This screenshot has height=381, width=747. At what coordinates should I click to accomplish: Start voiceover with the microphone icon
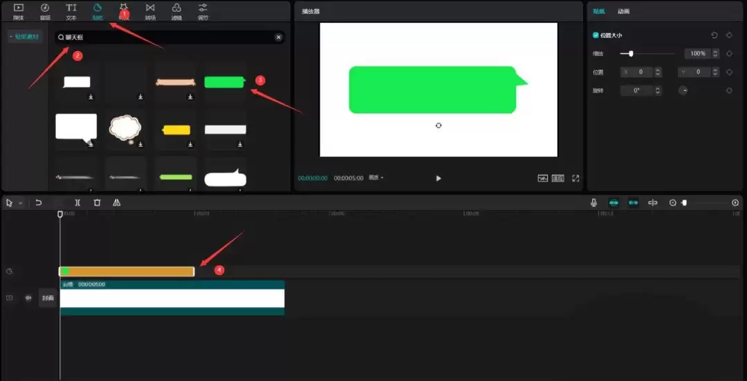pos(593,203)
